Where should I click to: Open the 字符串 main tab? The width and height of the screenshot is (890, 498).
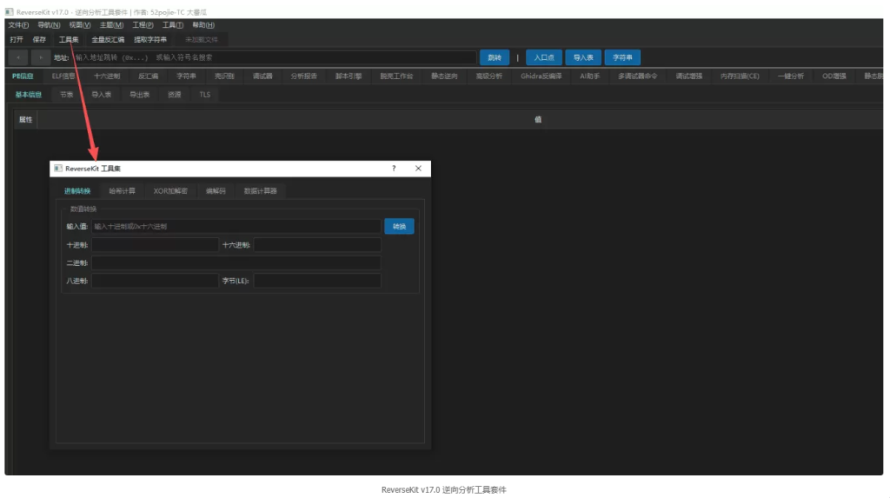click(x=186, y=76)
